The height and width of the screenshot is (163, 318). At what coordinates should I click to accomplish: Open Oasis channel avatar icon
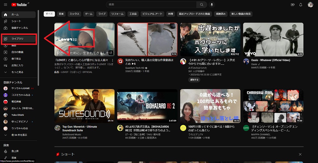(246, 61)
